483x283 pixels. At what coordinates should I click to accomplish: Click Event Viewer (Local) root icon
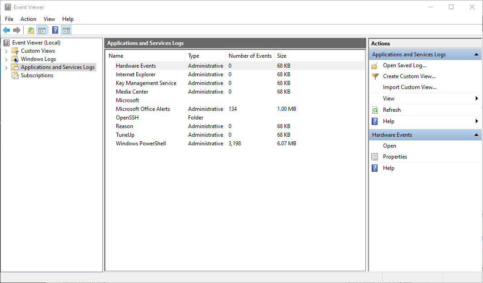[6, 43]
